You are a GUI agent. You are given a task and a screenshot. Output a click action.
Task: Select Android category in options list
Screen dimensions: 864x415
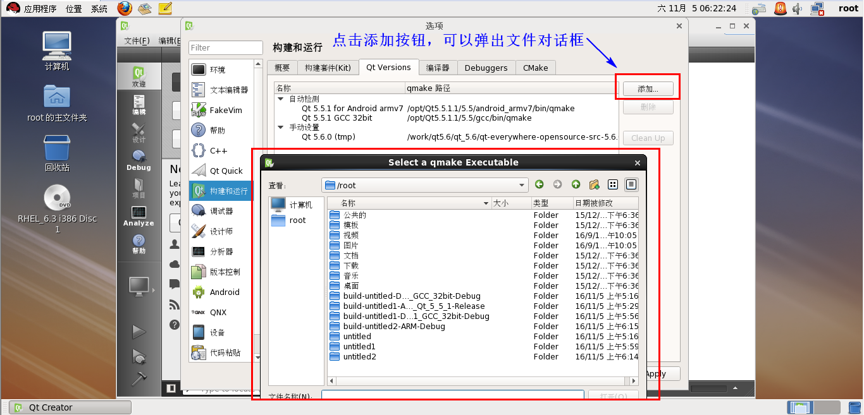(x=221, y=292)
